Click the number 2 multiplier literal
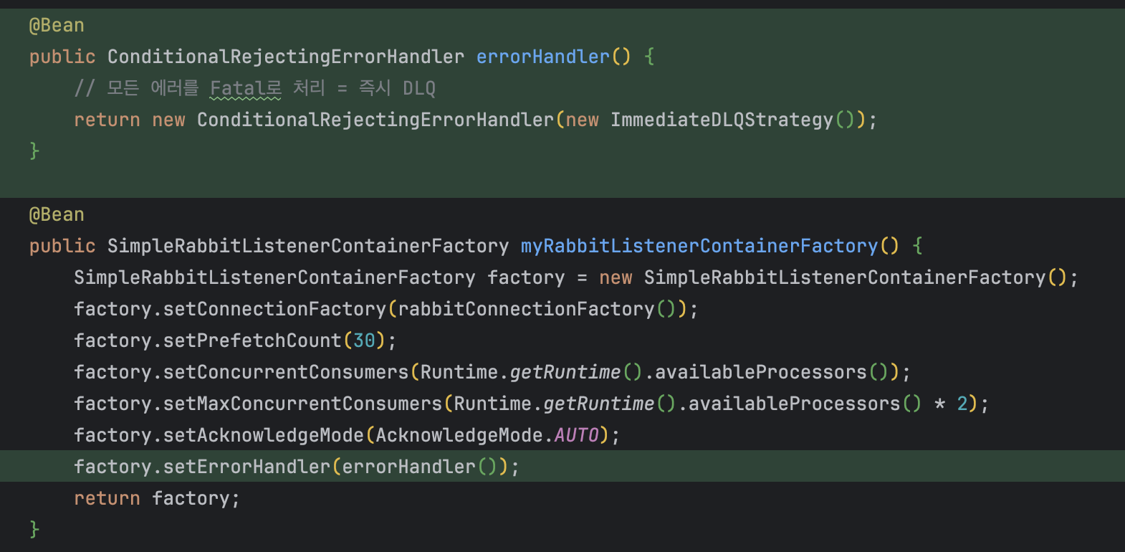 (x=962, y=404)
